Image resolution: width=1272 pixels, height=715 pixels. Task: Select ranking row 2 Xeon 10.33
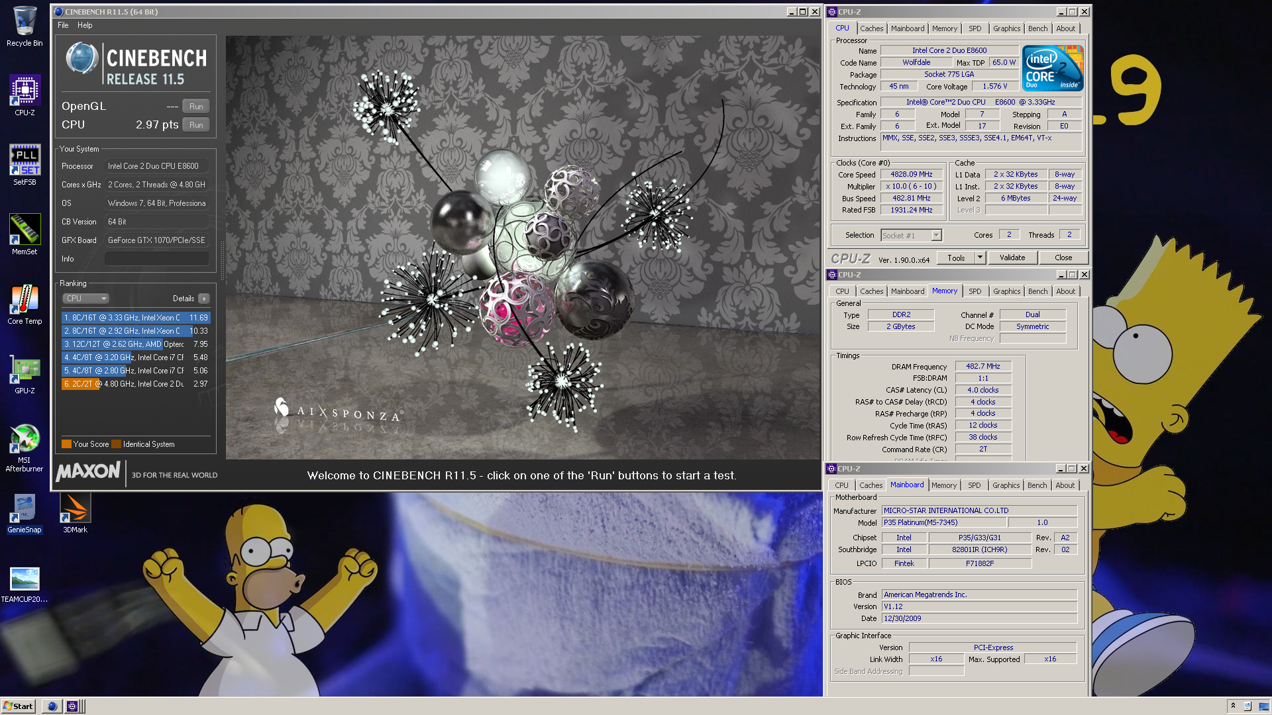coord(136,331)
